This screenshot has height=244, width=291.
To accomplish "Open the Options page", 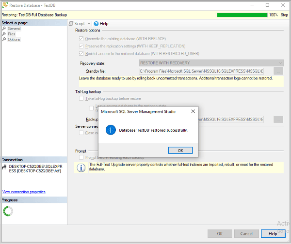I will pyautogui.click(x=14, y=40).
